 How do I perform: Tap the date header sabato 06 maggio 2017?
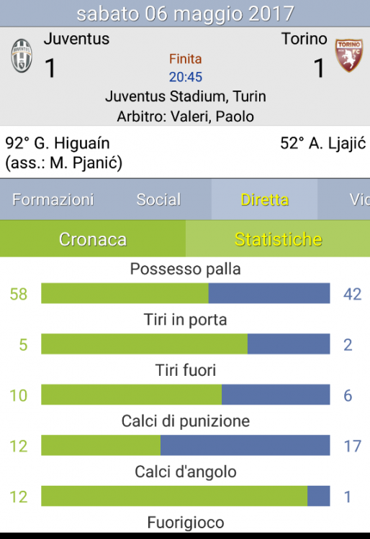click(x=185, y=14)
